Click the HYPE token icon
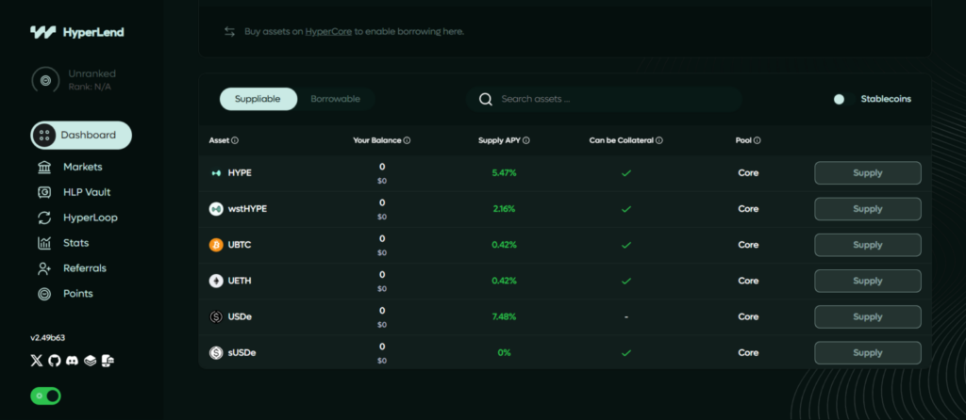The image size is (966, 420). tap(216, 173)
